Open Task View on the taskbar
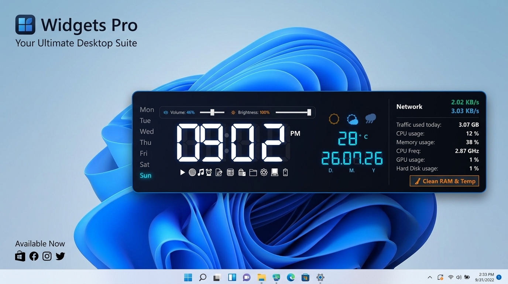Image resolution: width=508 pixels, height=284 pixels. [217, 277]
